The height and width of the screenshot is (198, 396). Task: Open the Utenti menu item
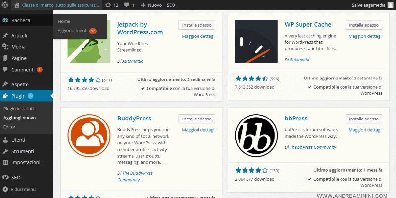click(27, 140)
